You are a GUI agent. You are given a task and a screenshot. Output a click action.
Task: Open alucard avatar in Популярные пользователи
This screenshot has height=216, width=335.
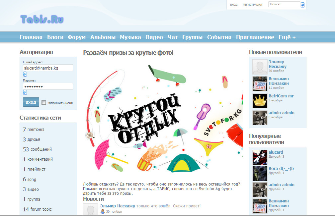coord(260,157)
